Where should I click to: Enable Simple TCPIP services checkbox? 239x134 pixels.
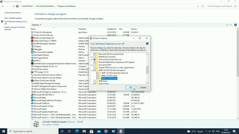point(94,68)
